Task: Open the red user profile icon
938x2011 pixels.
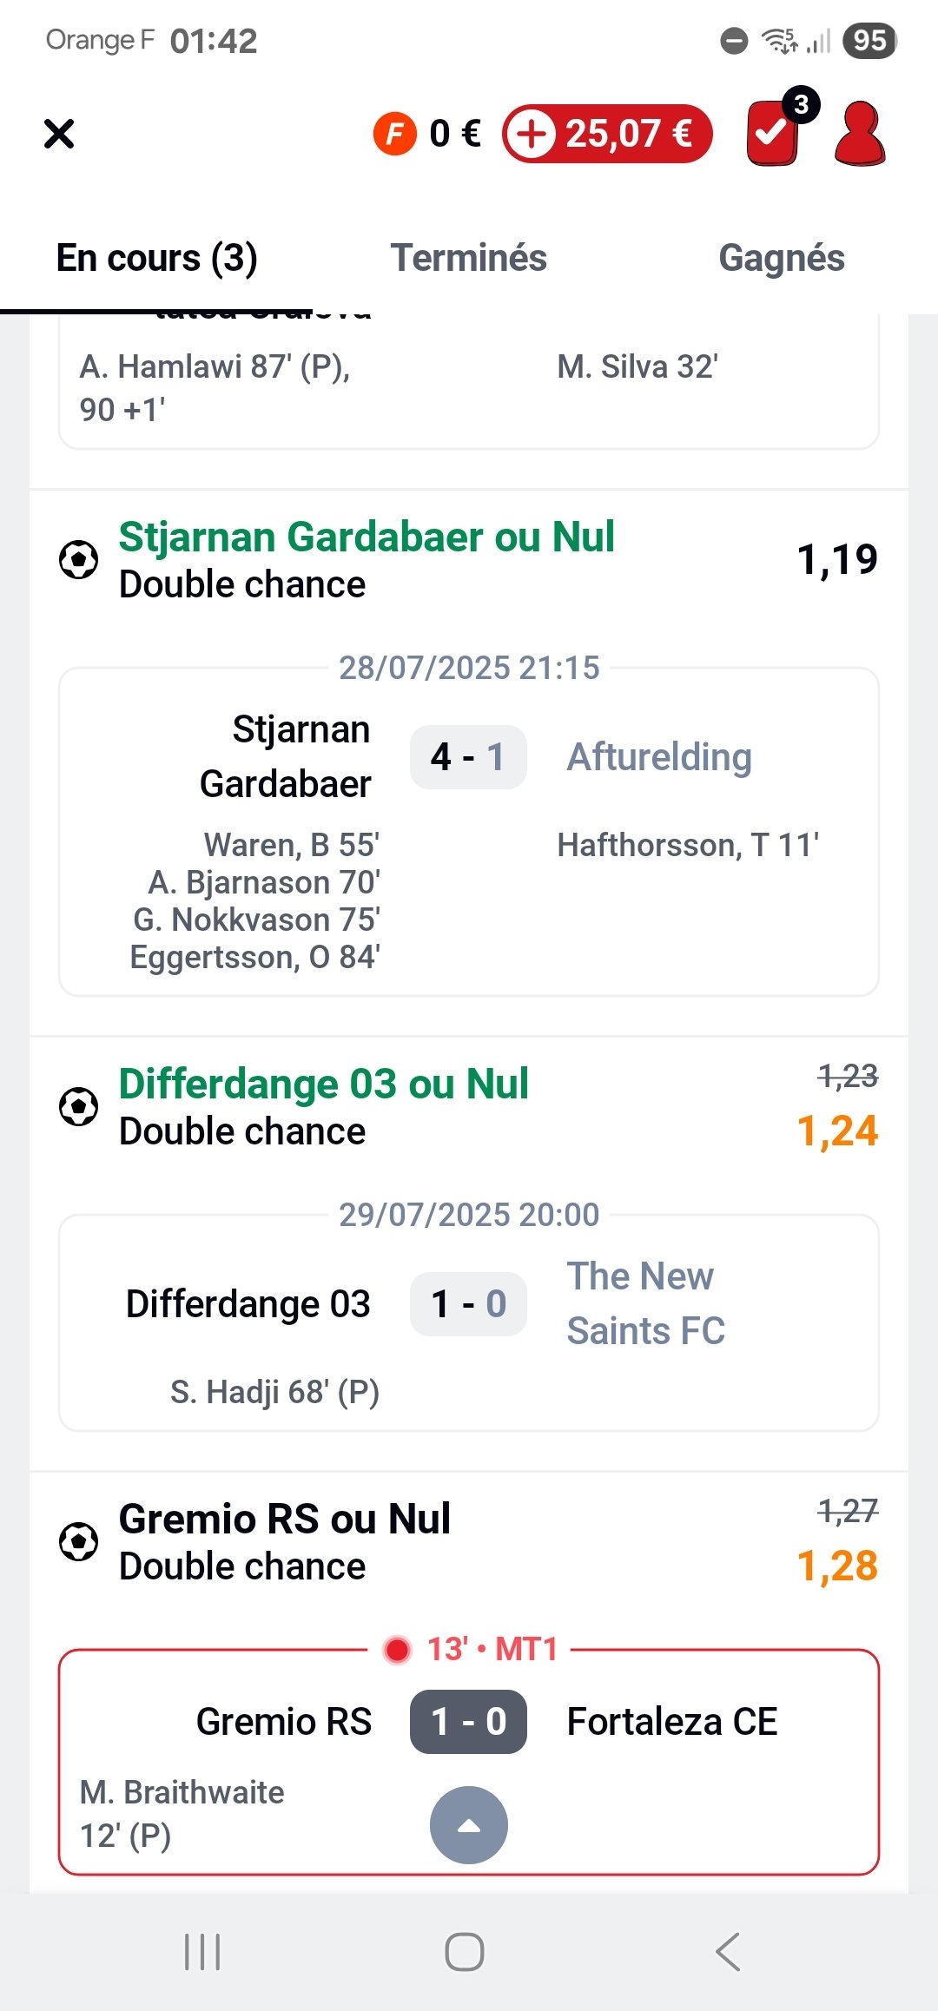Action: (859, 134)
